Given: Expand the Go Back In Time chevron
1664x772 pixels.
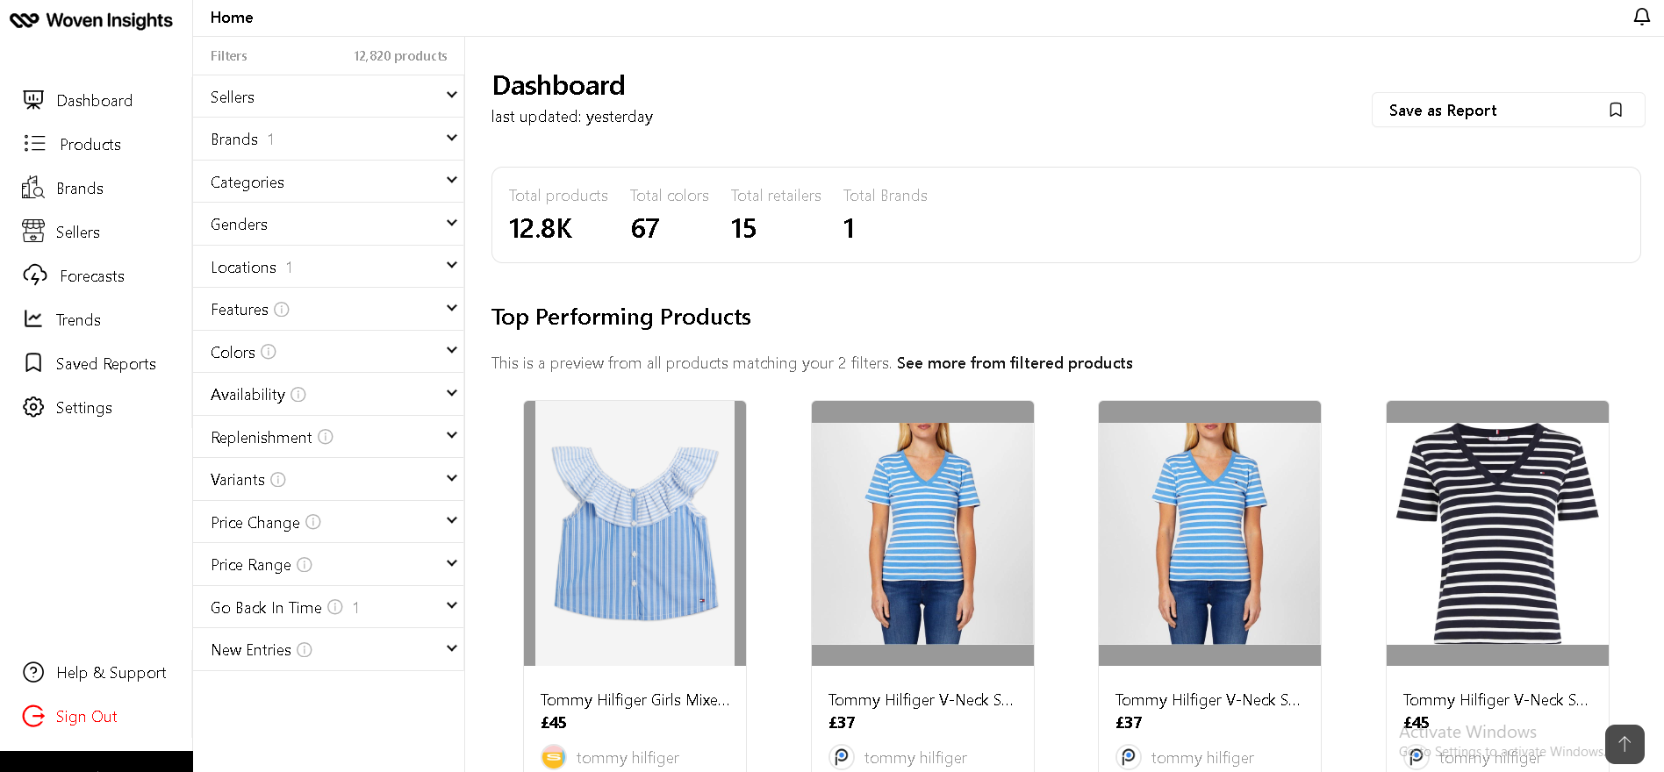Looking at the screenshot, I should (x=452, y=606).
